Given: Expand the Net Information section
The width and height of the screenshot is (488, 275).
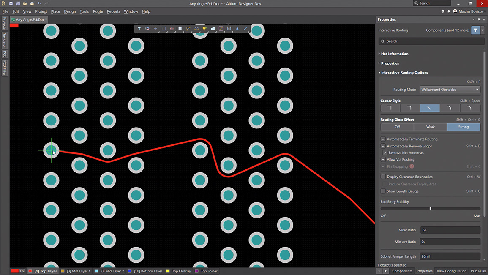Looking at the screenshot, I should [x=394, y=54].
